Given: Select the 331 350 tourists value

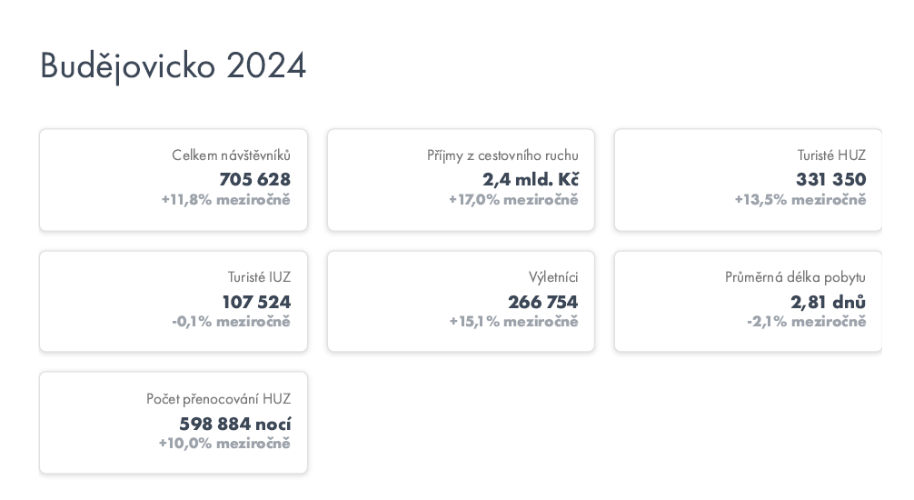Looking at the screenshot, I should click(x=830, y=179).
